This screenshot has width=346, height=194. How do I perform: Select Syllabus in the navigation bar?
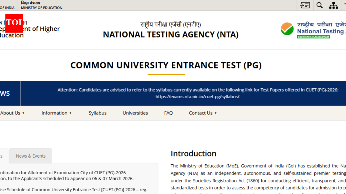point(98,113)
